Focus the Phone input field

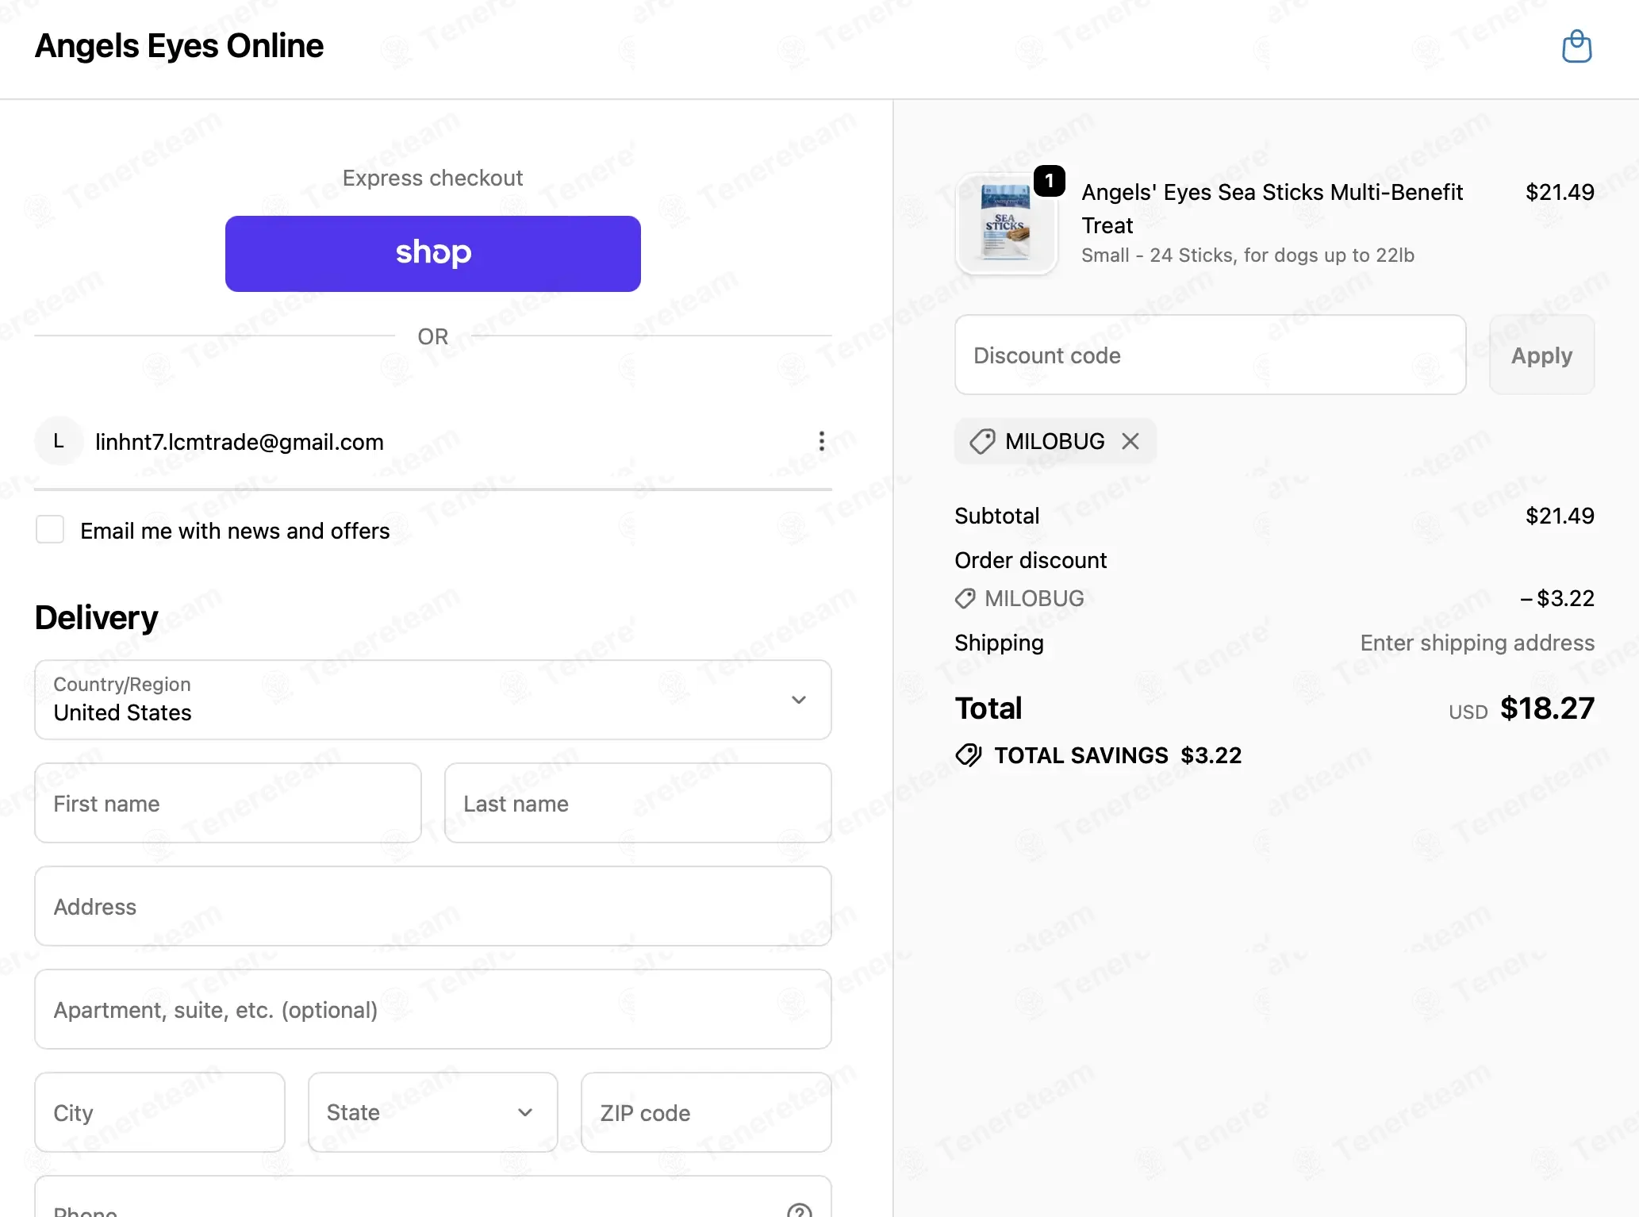pyautogui.click(x=432, y=1196)
